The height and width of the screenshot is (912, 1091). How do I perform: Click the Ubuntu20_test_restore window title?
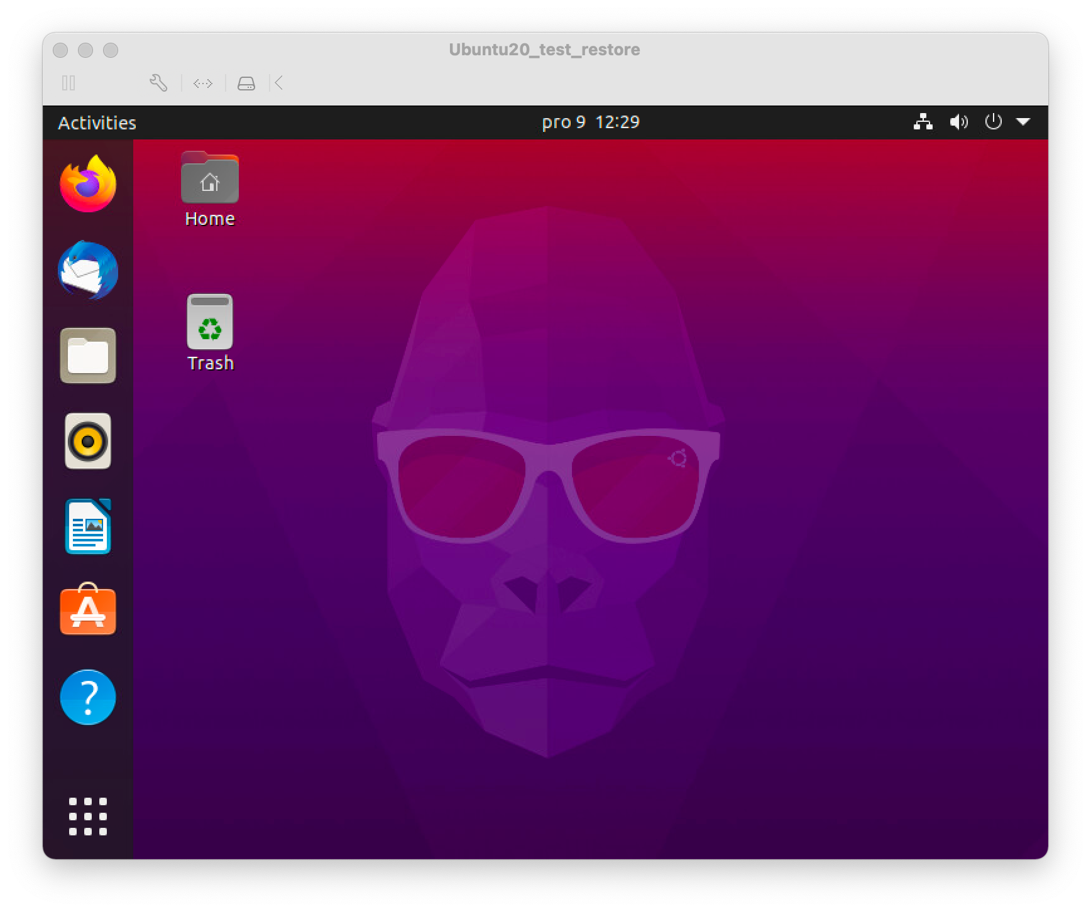pos(544,50)
